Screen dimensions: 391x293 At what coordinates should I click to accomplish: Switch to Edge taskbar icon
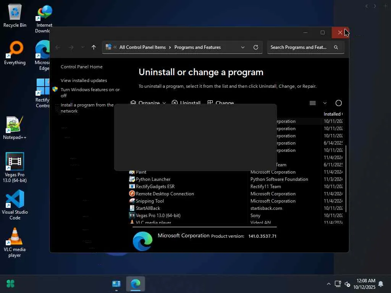(136, 284)
